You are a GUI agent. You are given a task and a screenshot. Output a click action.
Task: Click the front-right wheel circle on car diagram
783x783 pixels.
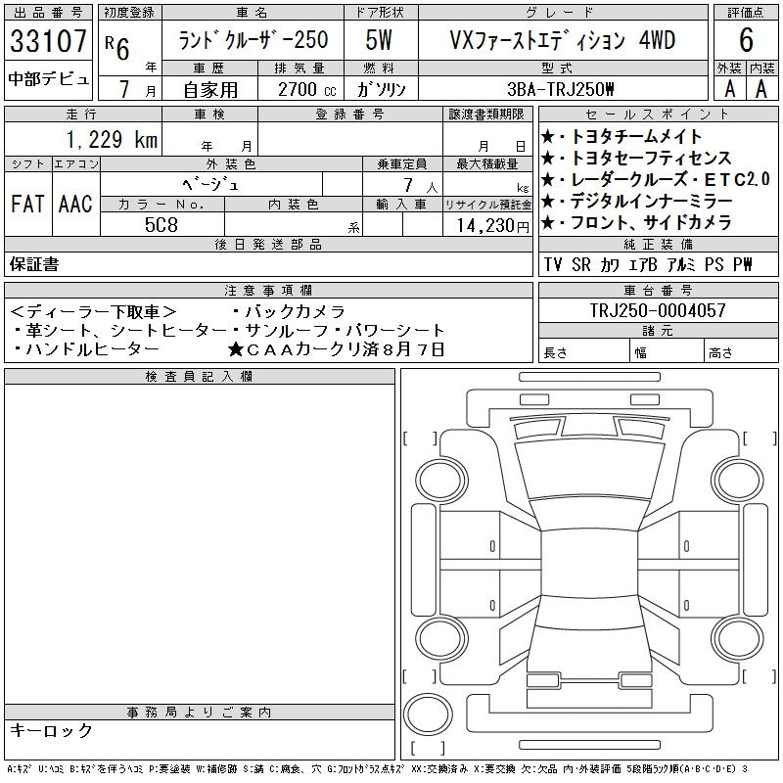point(737,481)
